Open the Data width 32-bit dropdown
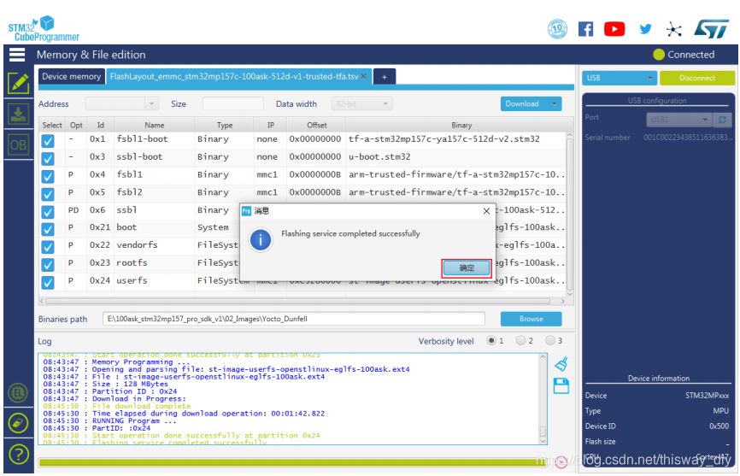Viewport: 740px width, 476px height. coord(362,103)
